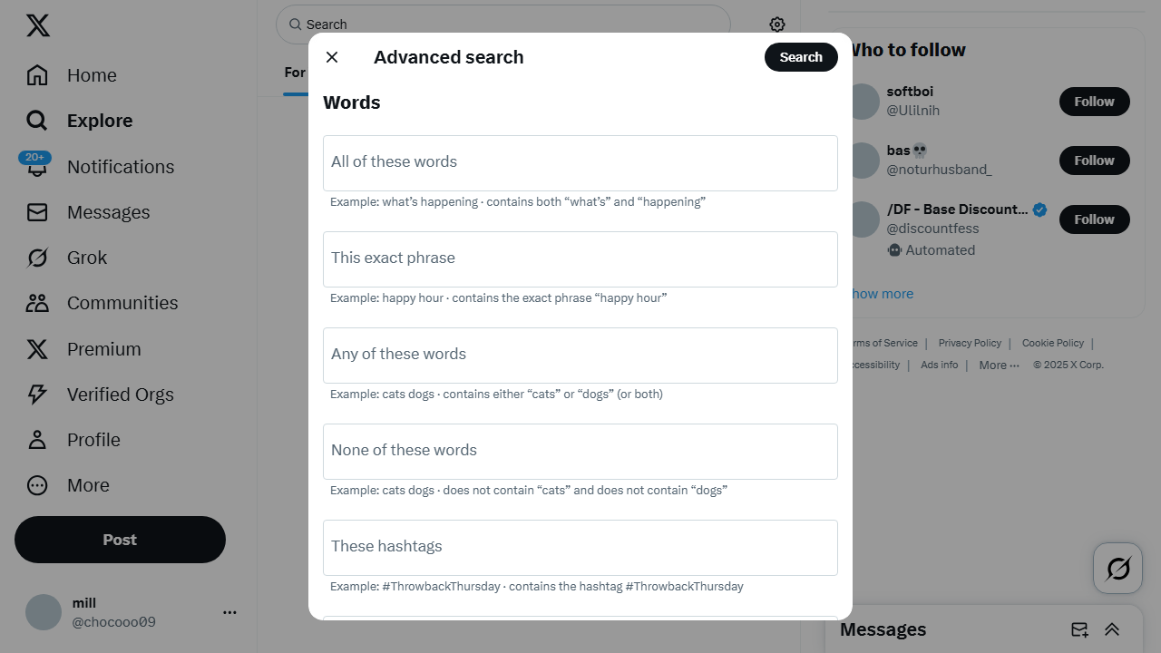Screen dimensions: 1161x653
Task: Open the Privacy Policy link
Action: pos(970,343)
